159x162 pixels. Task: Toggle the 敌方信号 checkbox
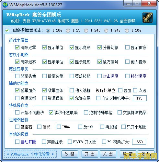[x=99, y=62]
